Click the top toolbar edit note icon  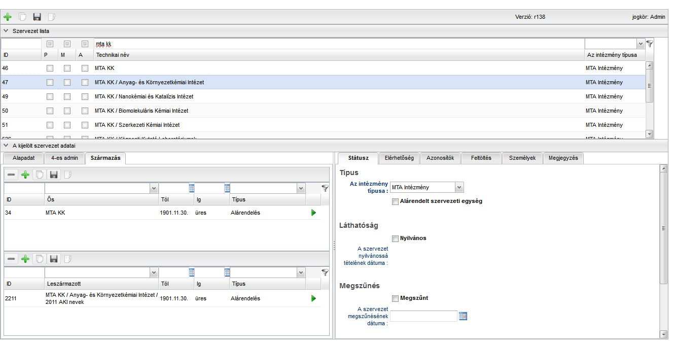[52, 17]
